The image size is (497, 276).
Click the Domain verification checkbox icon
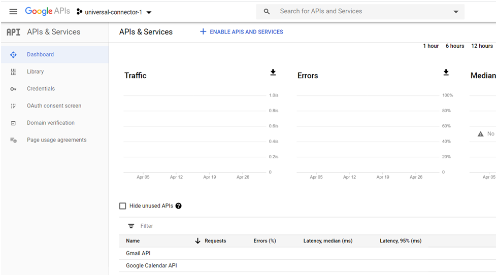(x=13, y=123)
